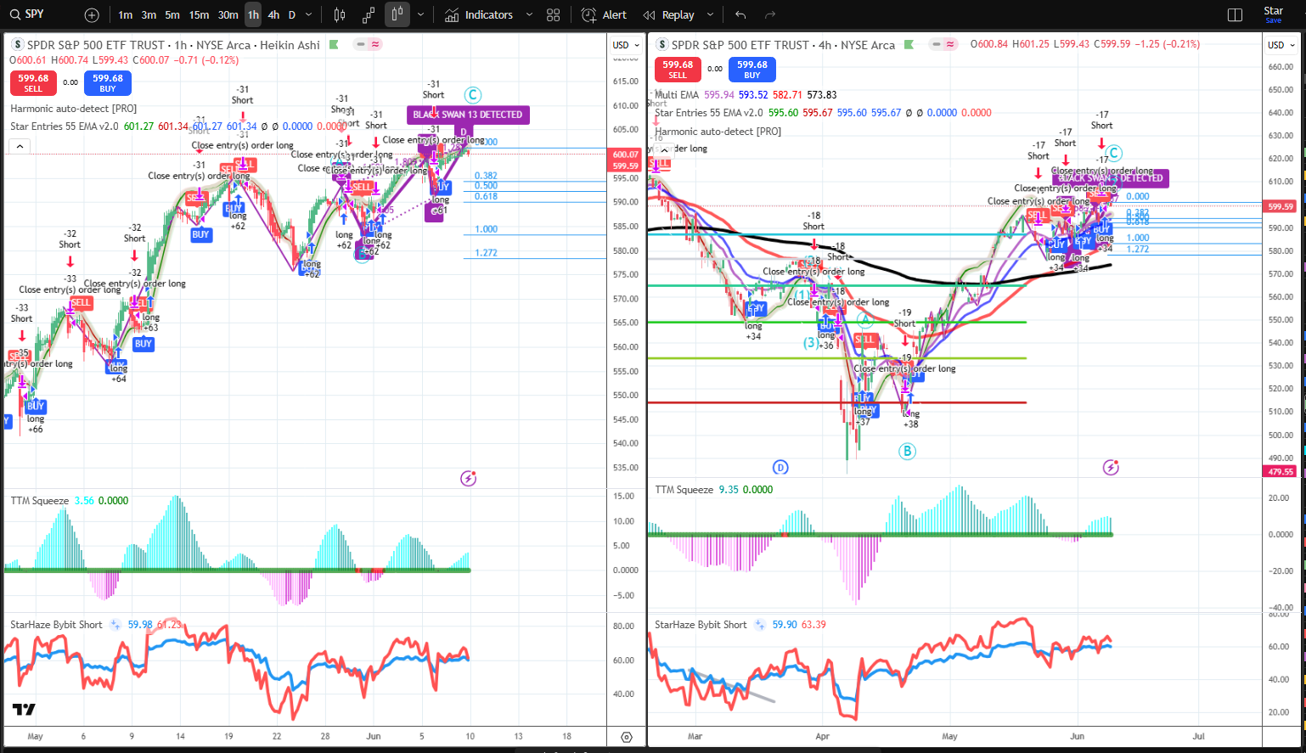Screen dimensions: 1306x753
Task: Click the lightning event icon on 1h chart
Action: click(x=468, y=479)
